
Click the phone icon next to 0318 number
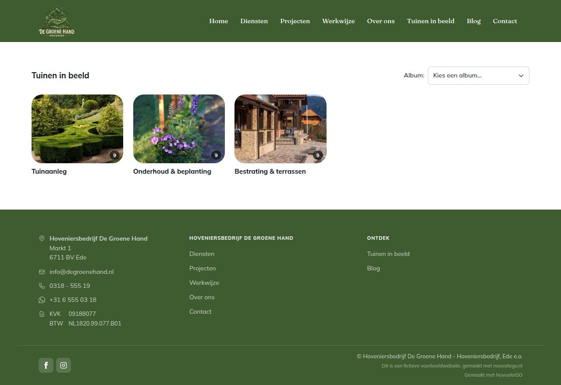42,286
